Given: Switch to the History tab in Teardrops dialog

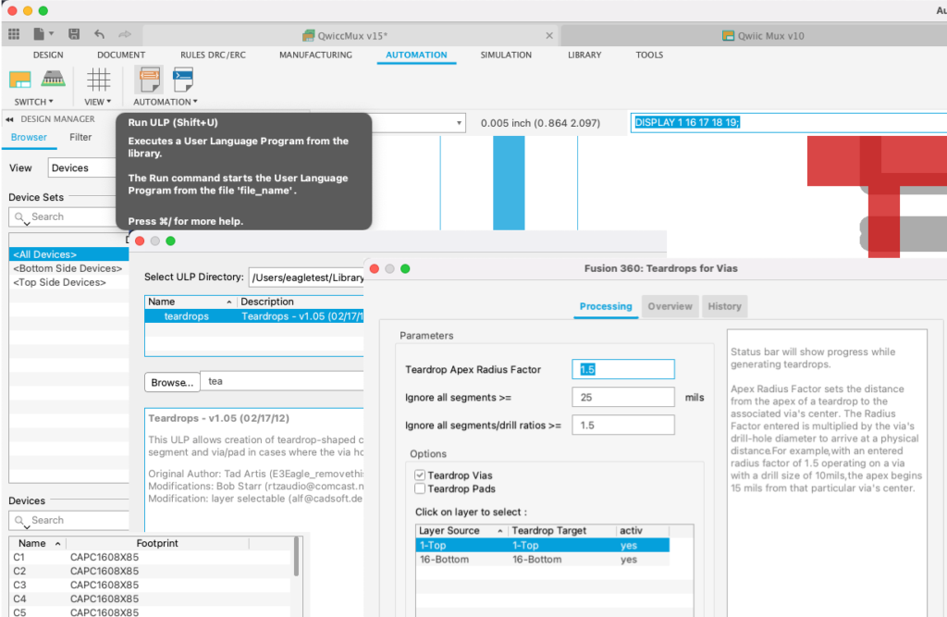Looking at the screenshot, I should (x=724, y=306).
